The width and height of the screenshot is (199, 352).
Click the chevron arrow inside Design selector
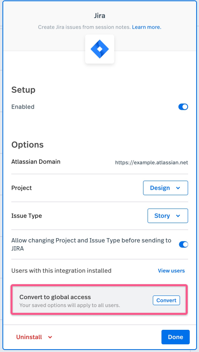coord(178,188)
